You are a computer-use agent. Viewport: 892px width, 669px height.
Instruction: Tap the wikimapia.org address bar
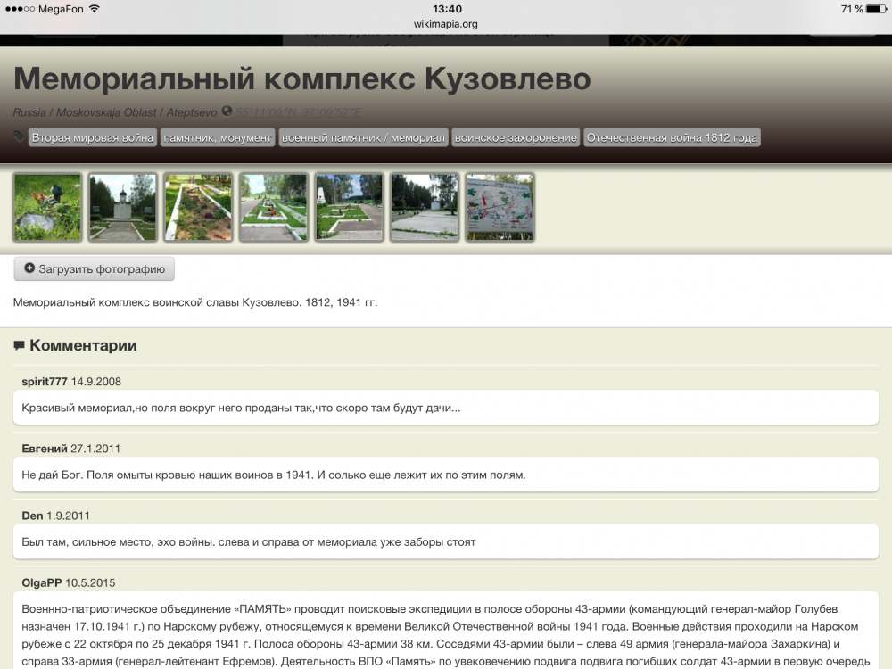(x=445, y=24)
